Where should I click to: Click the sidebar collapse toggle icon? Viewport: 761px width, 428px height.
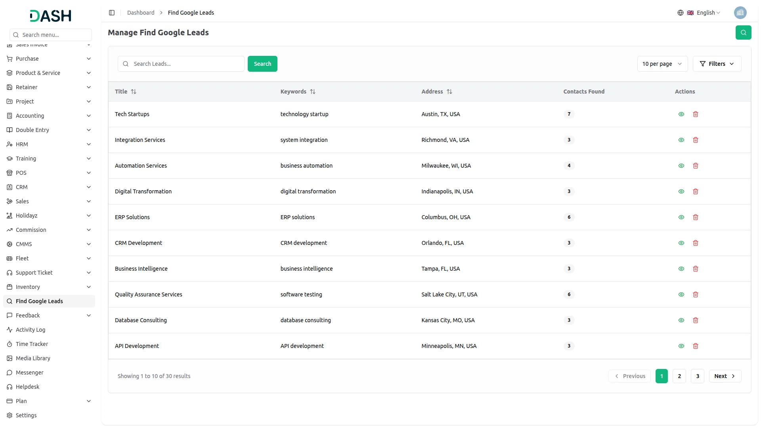pos(112,13)
